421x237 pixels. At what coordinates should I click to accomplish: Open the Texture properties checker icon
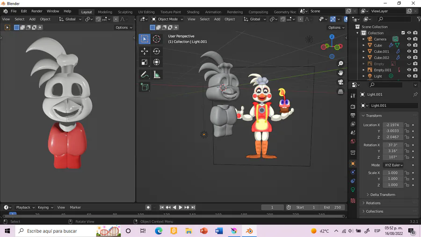coord(353,200)
